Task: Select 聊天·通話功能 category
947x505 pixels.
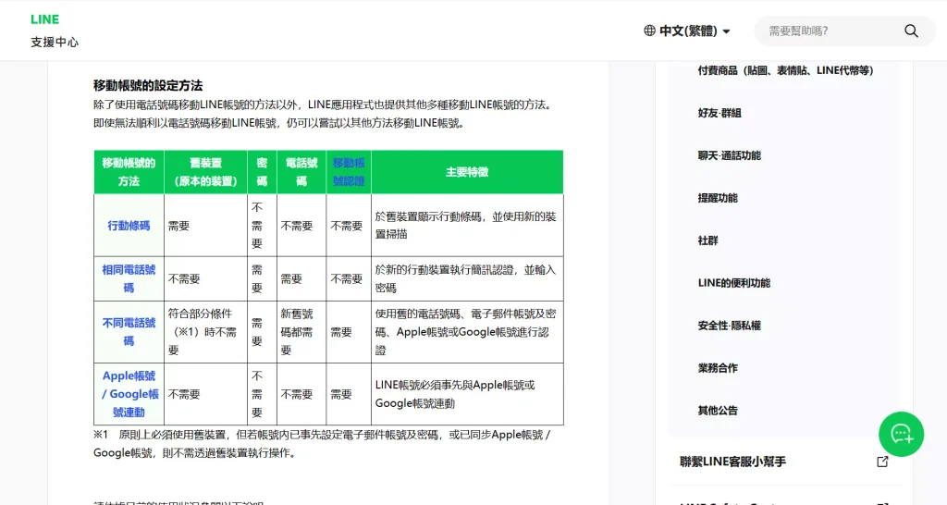Action: tap(729, 155)
